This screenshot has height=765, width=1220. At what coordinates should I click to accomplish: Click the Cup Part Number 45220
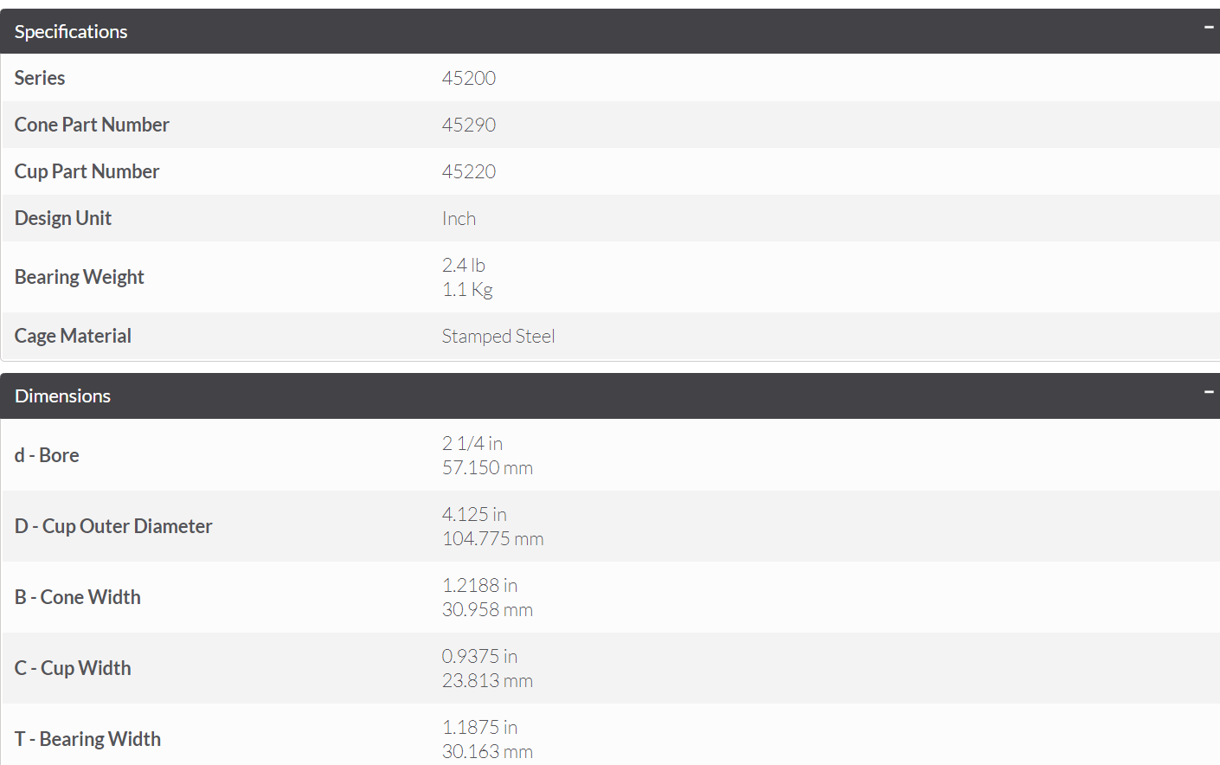pyautogui.click(x=469, y=171)
